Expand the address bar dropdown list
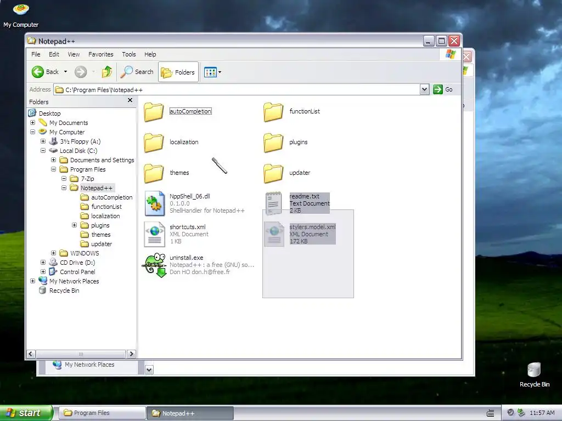 424,89
